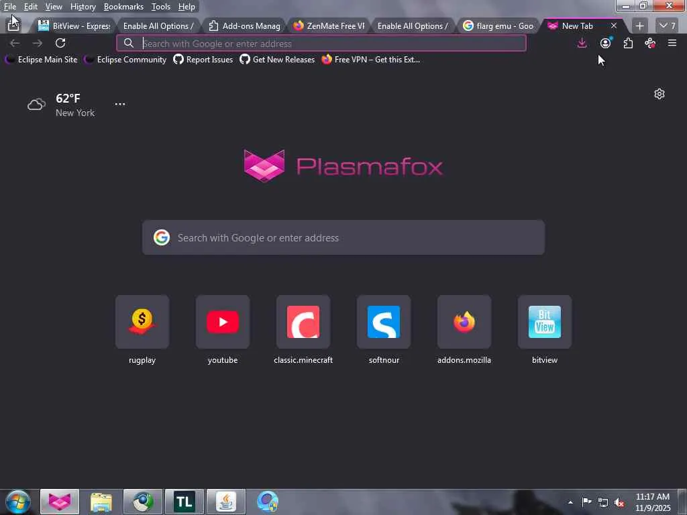Open Eclipse Community bookmark
687x515 pixels.
(125, 60)
